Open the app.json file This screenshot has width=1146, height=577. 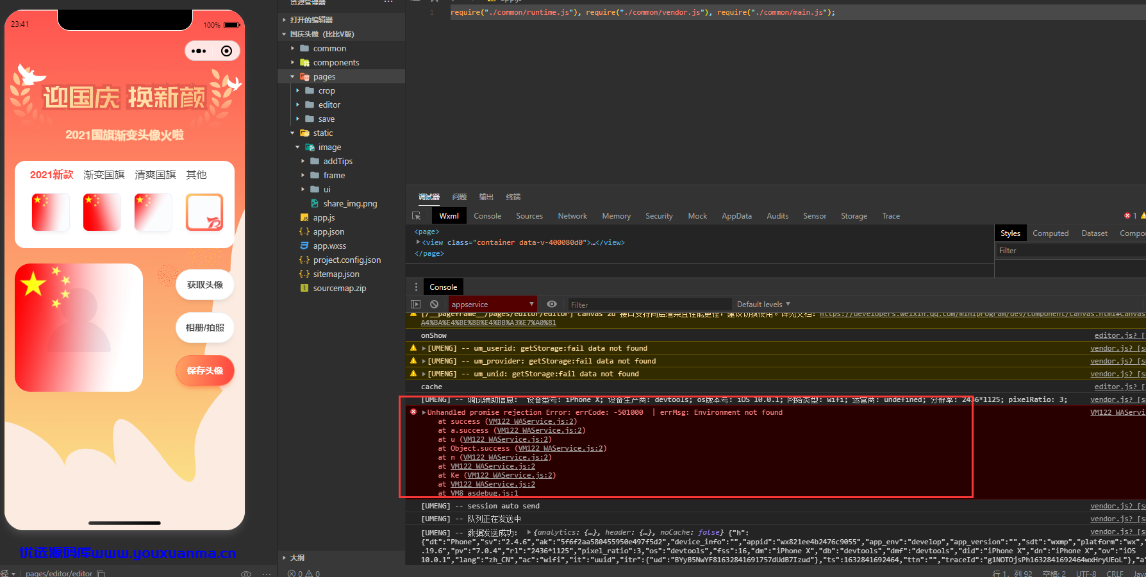coord(328,231)
